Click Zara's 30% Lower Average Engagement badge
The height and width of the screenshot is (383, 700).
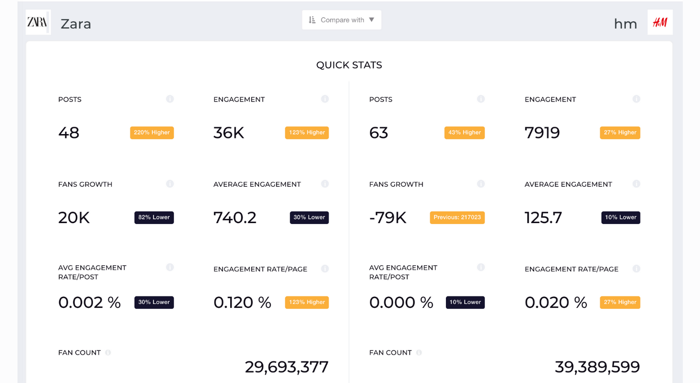click(309, 217)
